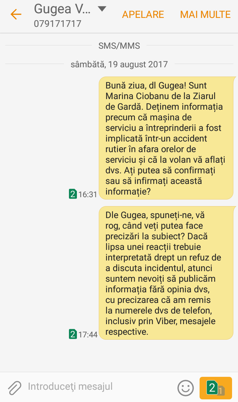The image size is (238, 402).
Task: Tap the 16:31 timestamp
Action: [88, 194]
